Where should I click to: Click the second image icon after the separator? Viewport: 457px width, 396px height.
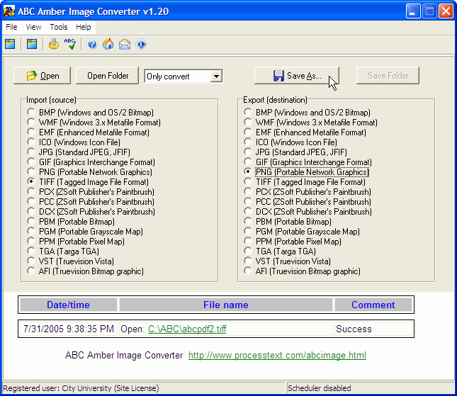click(x=32, y=45)
